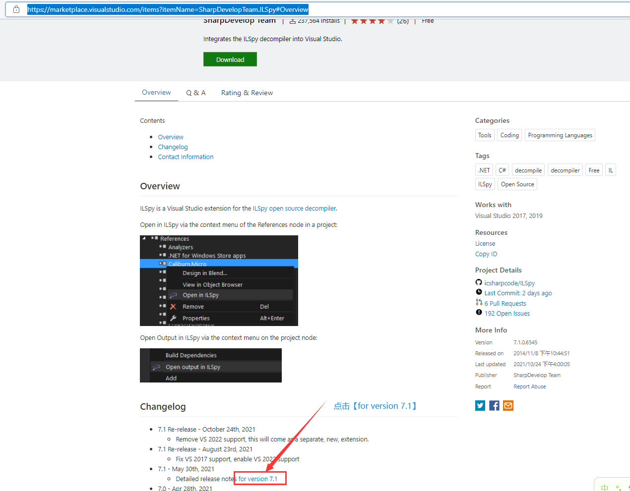Click the green Download button

point(230,59)
